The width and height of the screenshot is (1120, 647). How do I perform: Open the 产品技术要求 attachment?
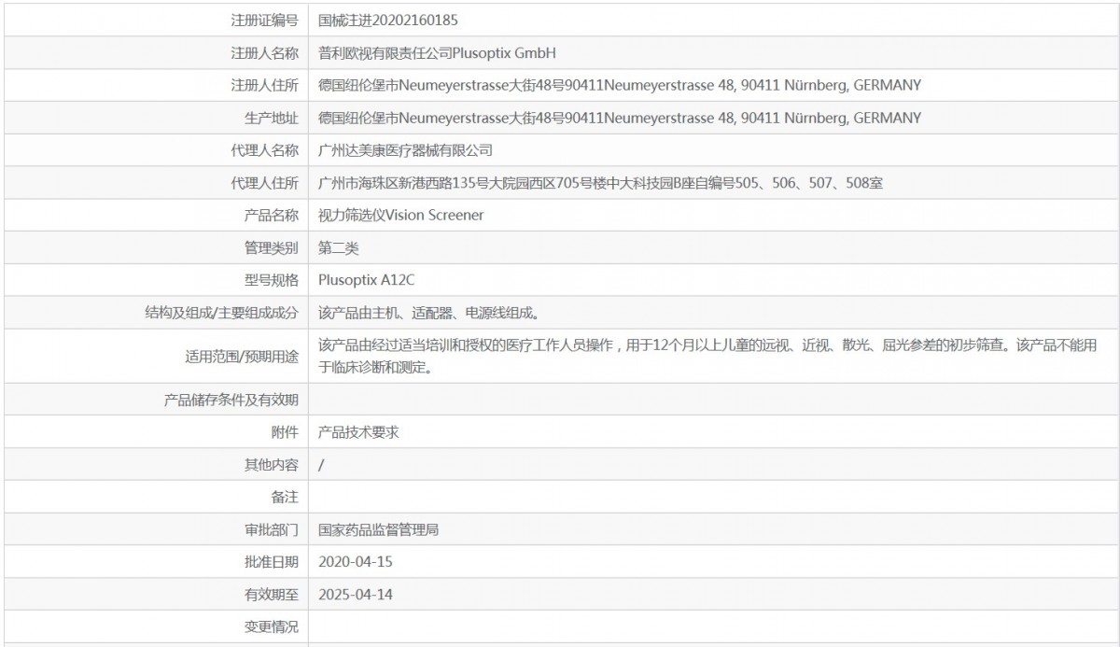(359, 431)
